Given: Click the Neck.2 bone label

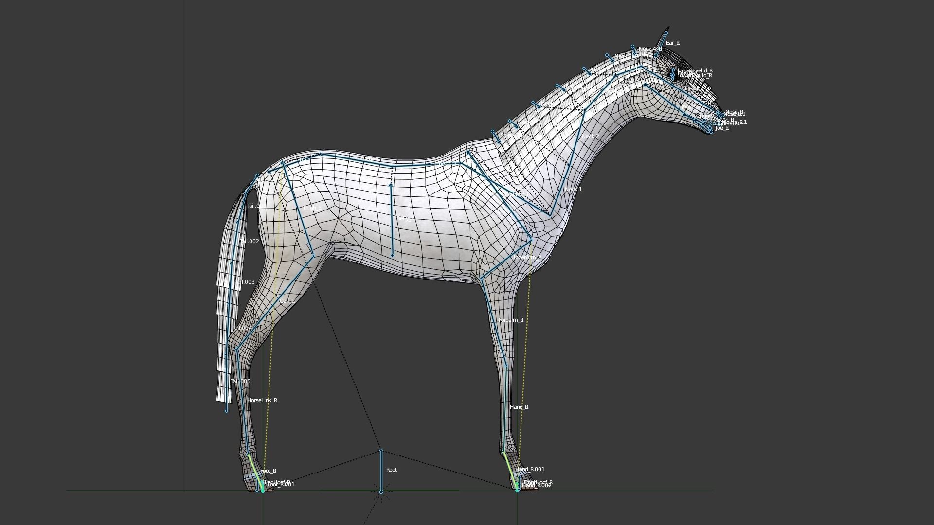Looking at the screenshot, I should click(x=591, y=137).
